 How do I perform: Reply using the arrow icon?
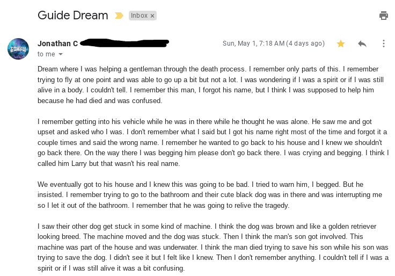click(362, 43)
